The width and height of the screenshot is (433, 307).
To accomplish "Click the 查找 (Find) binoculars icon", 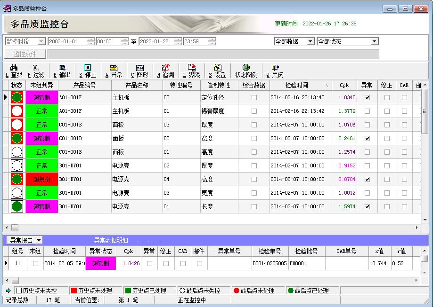I will pyautogui.click(x=14, y=68).
